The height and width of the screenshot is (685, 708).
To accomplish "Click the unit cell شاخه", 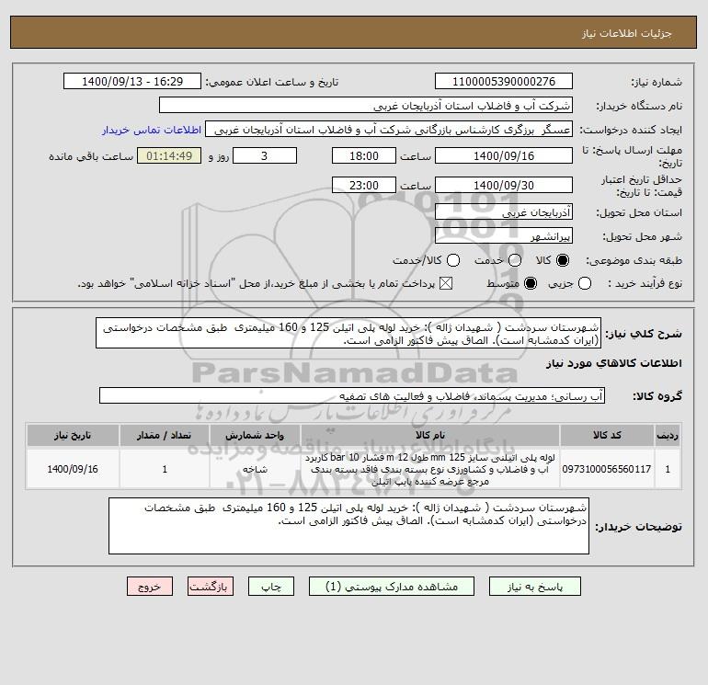I will pos(255,469).
